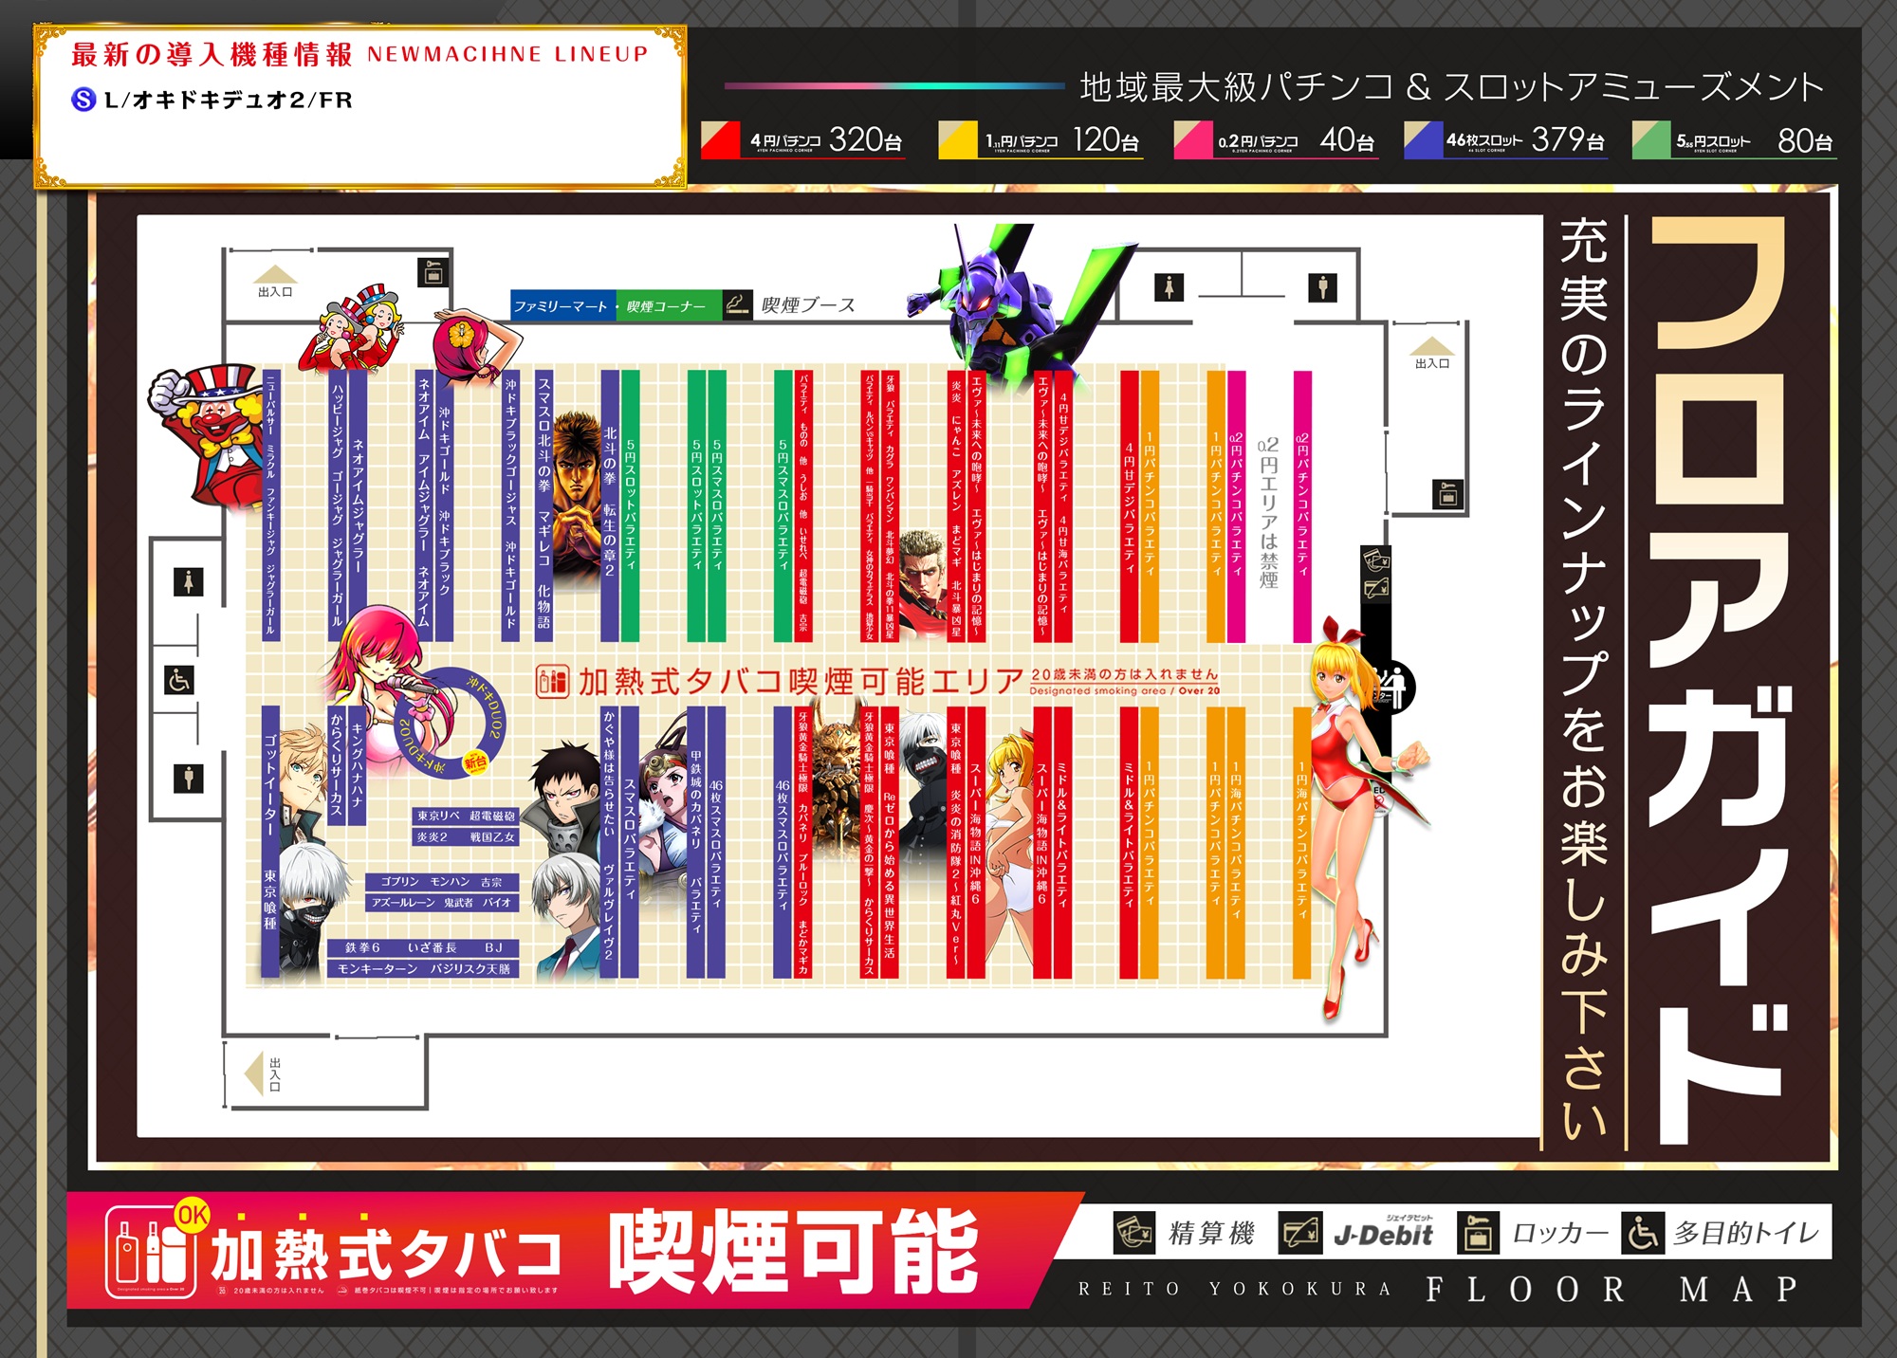Click the 精算機 payment machine legend icon

pyautogui.click(x=1134, y=1233)
